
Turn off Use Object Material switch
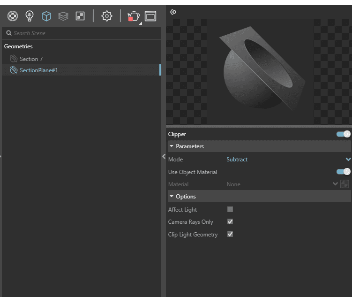point(343,172)
